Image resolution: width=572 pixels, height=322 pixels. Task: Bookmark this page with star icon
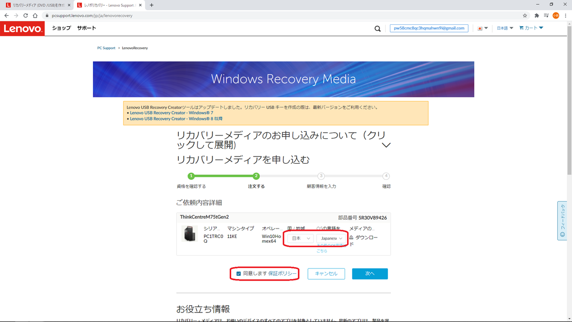[x=525, y=15]
